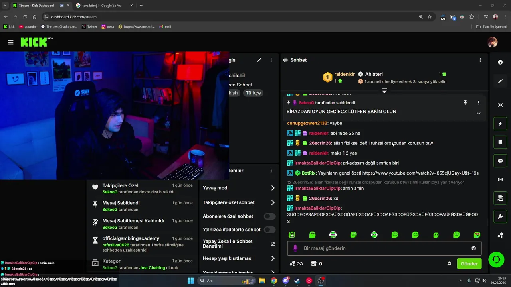
Task: Insert the angry green emote
Action: [x=292, y=235]
